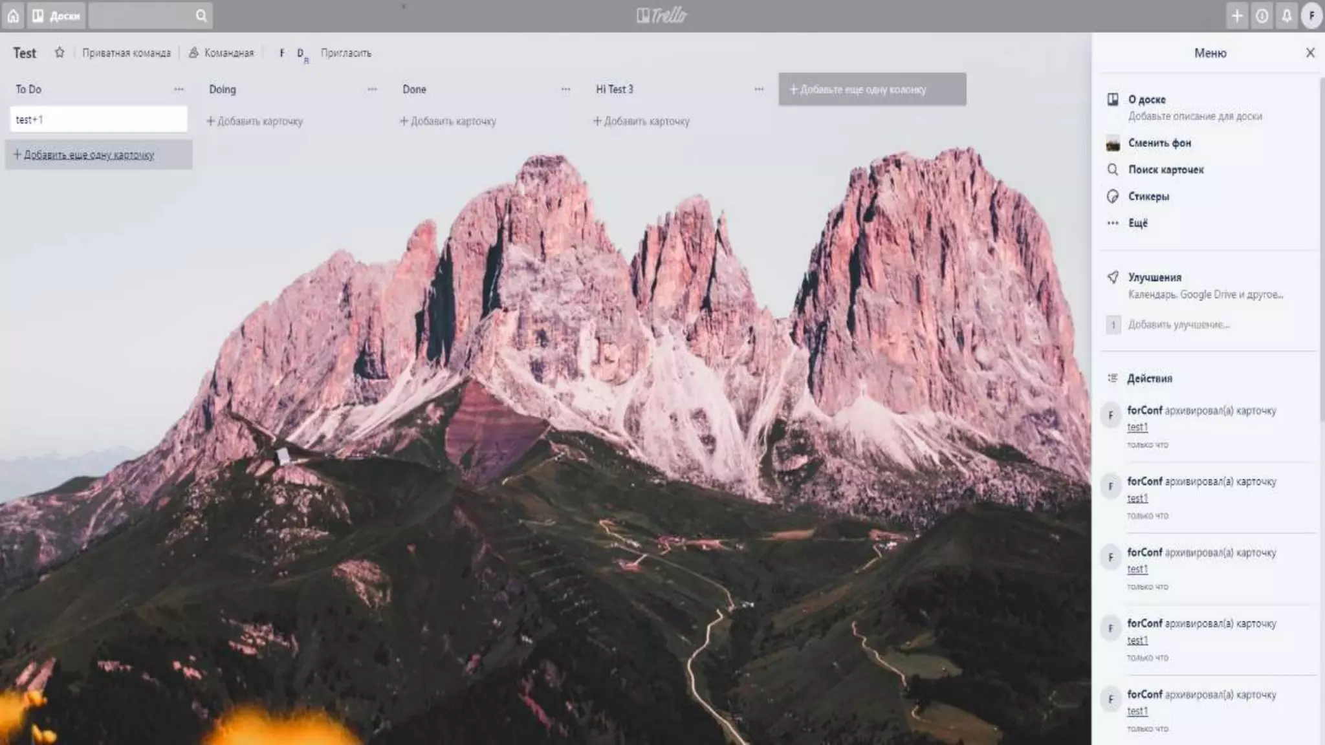This screenshot has height=745, width=1325.
Task: Select Стикеры in the menu
Action: click(1148, 196)
